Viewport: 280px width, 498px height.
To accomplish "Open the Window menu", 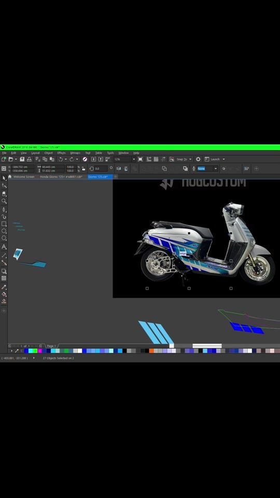I will 123,153.
